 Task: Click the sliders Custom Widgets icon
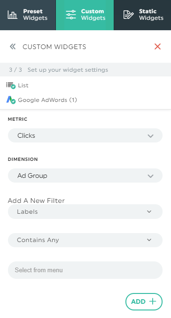(x=71, y=15)
